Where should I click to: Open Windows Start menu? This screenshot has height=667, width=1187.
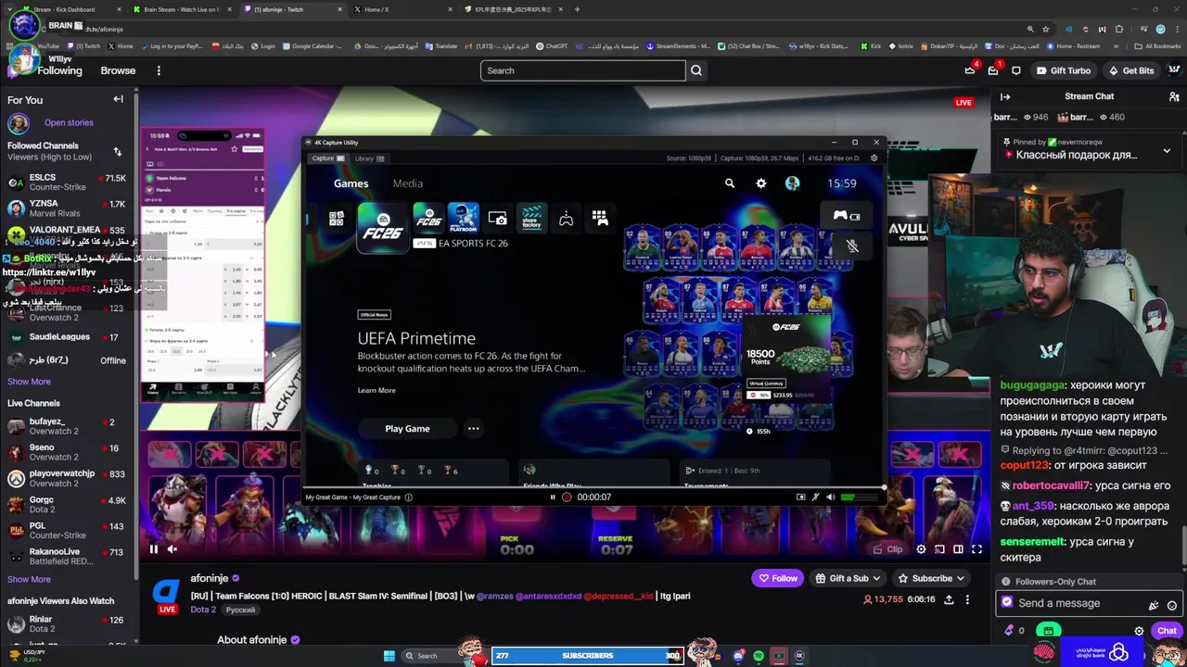[x=389, y=656]
